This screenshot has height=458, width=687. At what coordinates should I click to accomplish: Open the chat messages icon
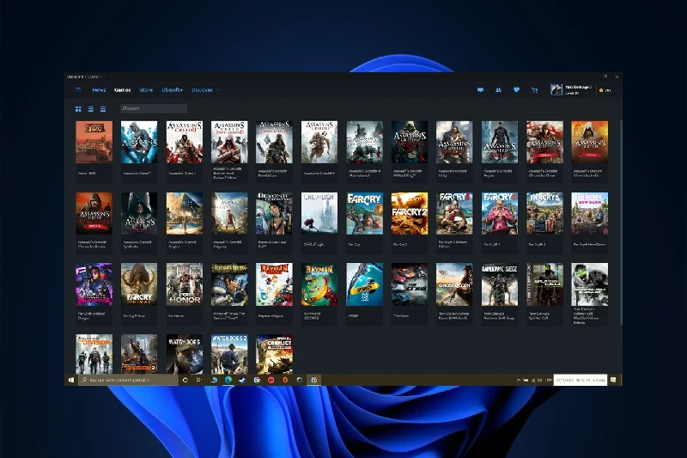pyautogui.click(x=480, y=89)
